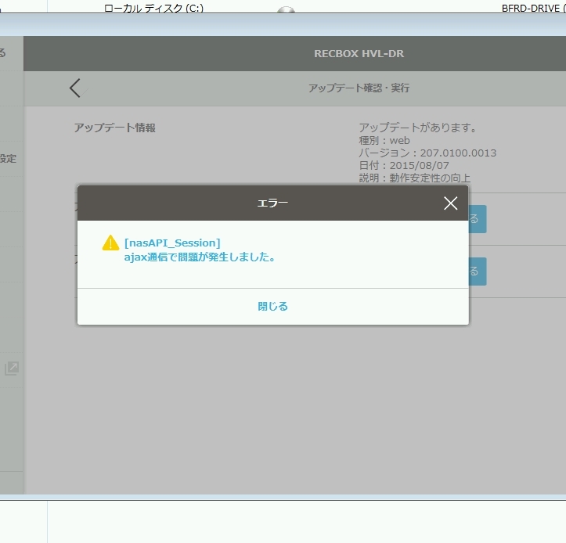This screenshot has width=566, height=543.
Task: Click the 閉じる button in the error dialog
Action: click(x=273, y=306)
